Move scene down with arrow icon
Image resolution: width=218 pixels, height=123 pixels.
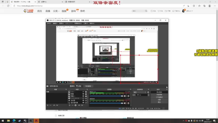(57, 105)
